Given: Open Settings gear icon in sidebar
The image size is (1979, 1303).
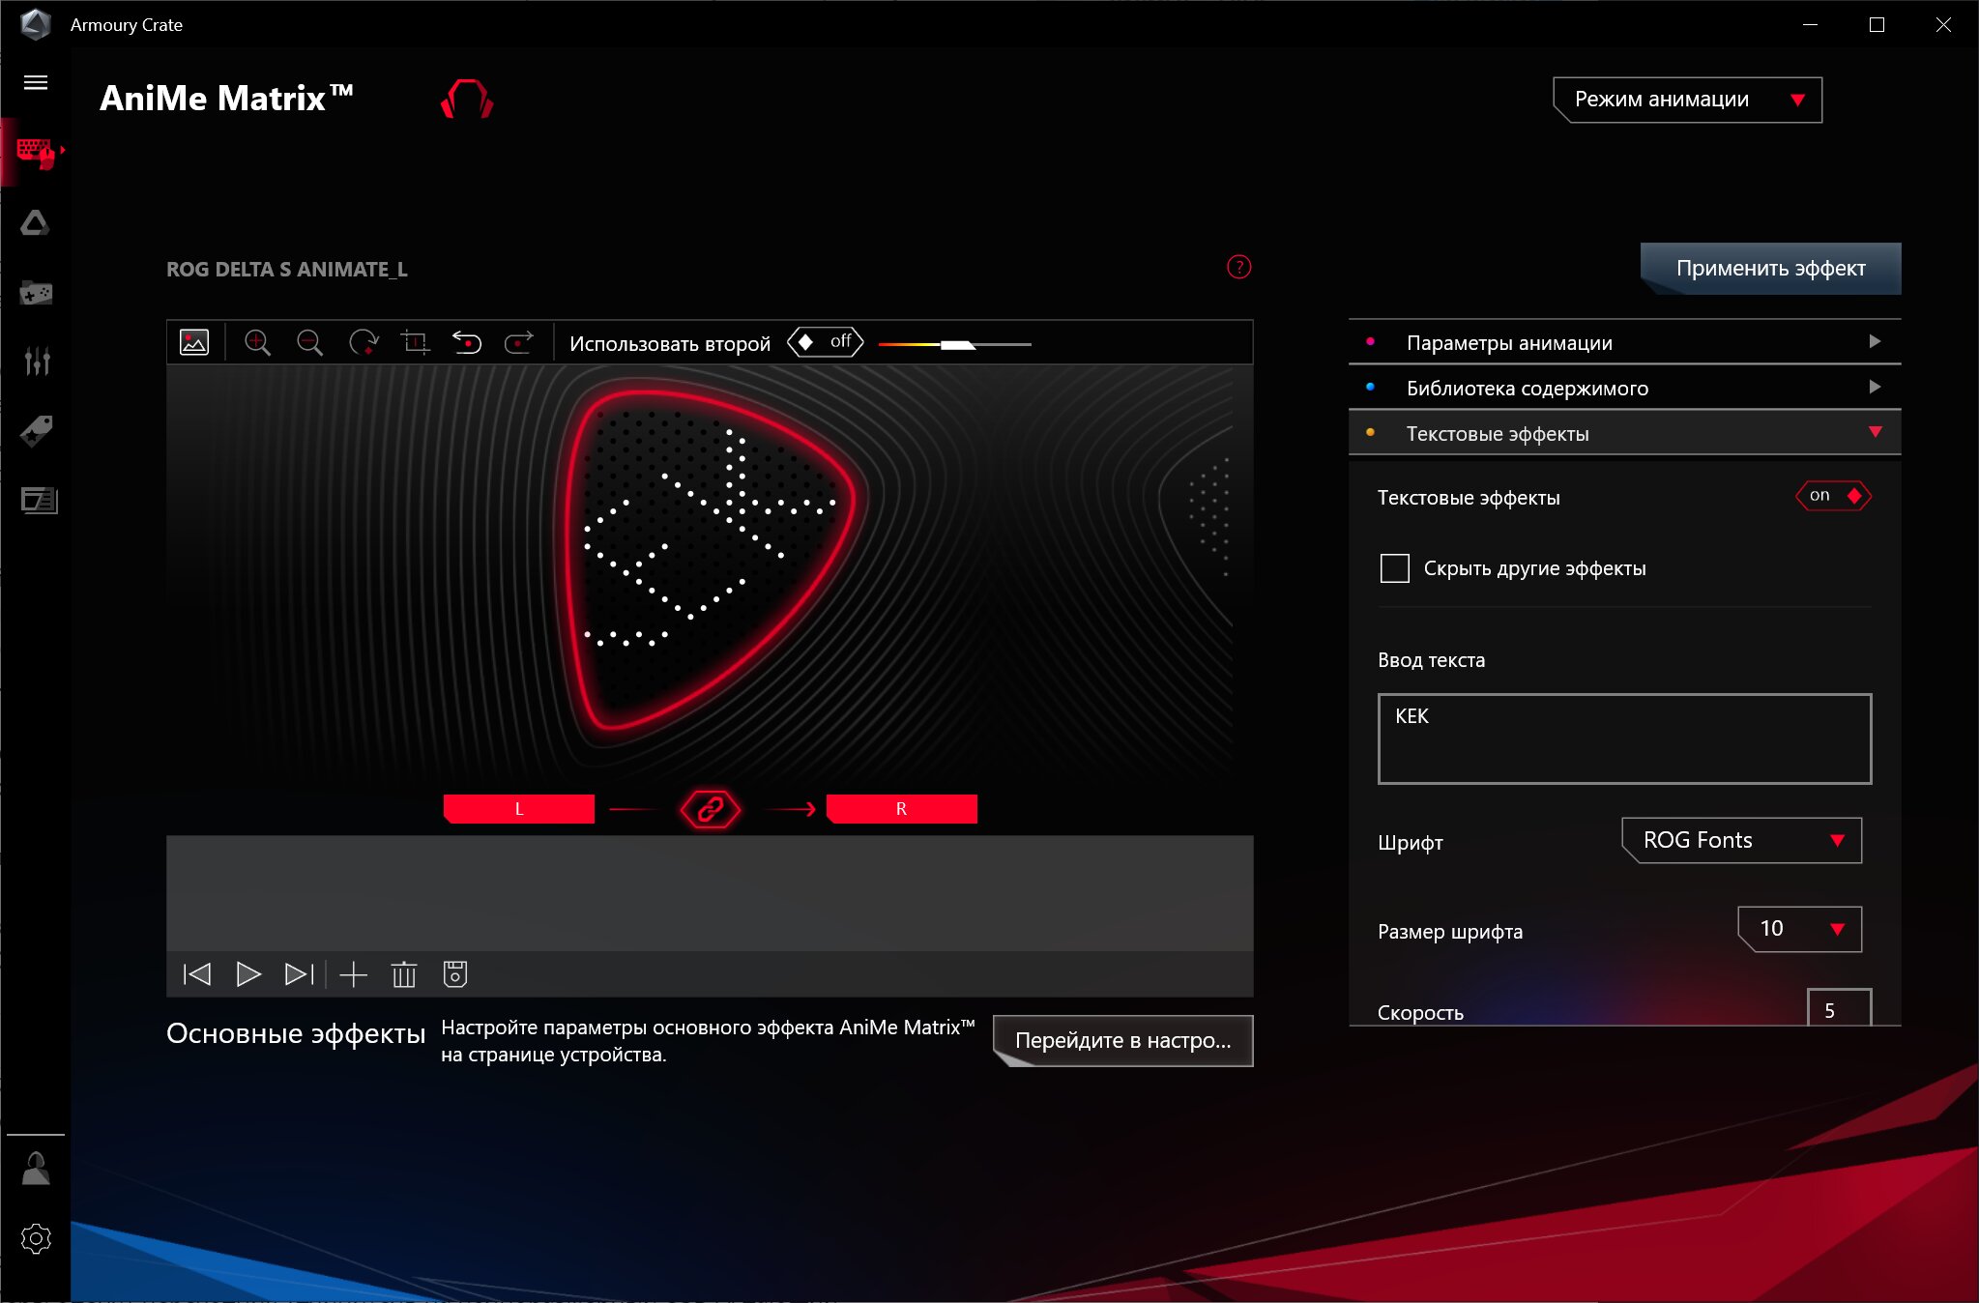Looking at the screenshot, I should point(36,1238).
